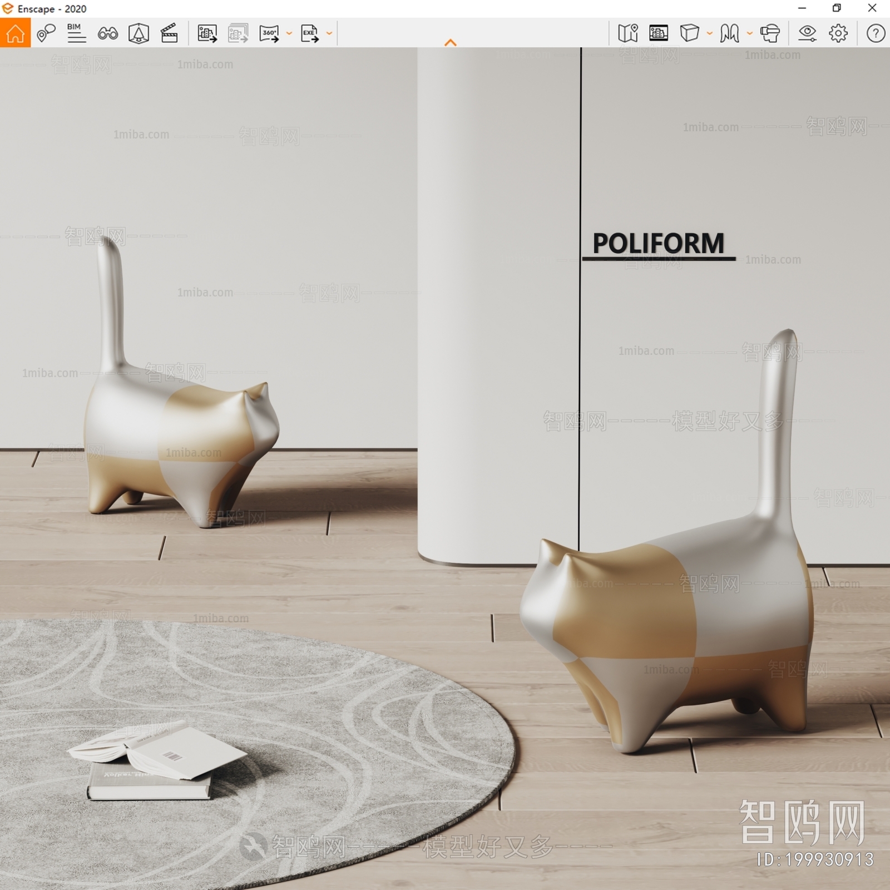Open the Video Editor clapperboard
Screen dimensions: 890x890
169,33
